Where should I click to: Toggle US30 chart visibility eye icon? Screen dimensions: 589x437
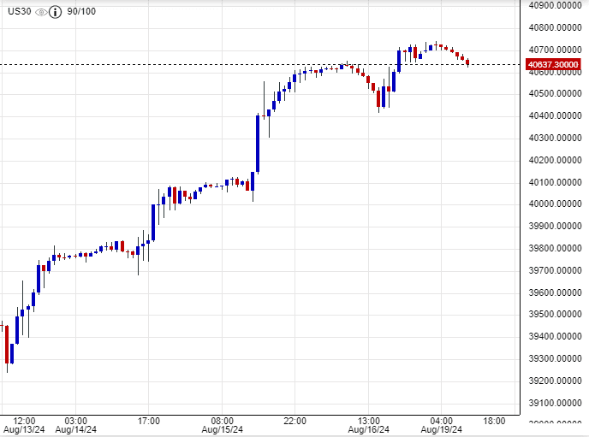[40, 12]
